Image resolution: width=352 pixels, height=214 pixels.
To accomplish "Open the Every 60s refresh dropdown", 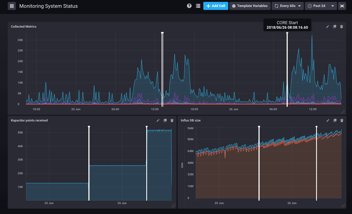I will point(288,6).
